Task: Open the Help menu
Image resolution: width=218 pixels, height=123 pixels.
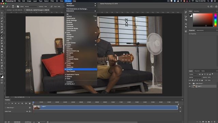Action: pyautogui.click(x=74, y=1)
